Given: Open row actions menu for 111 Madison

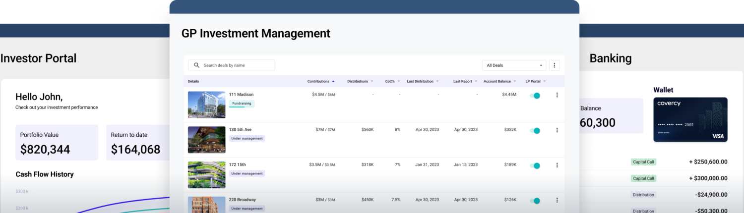Looking at the screenshot, I should [557, 95].
